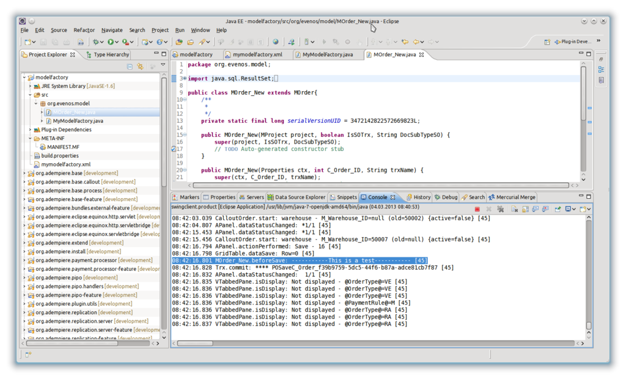This screenshot has width=626, height=379.
Task: Collapse the META-INF folder
Action: point(31,138)
